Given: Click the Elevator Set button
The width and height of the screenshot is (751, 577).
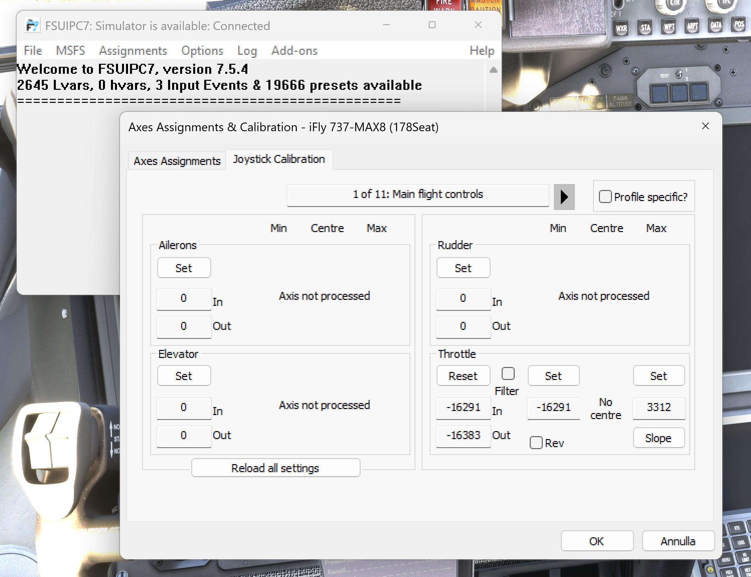Looking at the screenshot, I should [184, 376].
